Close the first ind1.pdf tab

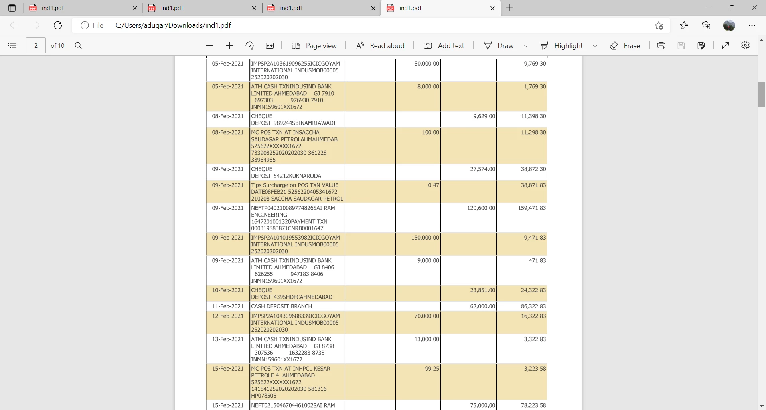tap(135, 8)
